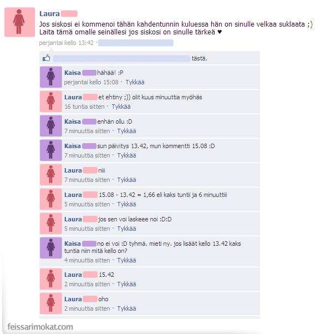This screenshot has width=326, height=334.
Task: Click Laura's avatar beside 'niii' comment
Action: tap(51, 174)
